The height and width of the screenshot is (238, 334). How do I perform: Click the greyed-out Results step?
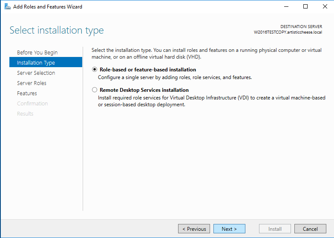(x=25, y=114)
